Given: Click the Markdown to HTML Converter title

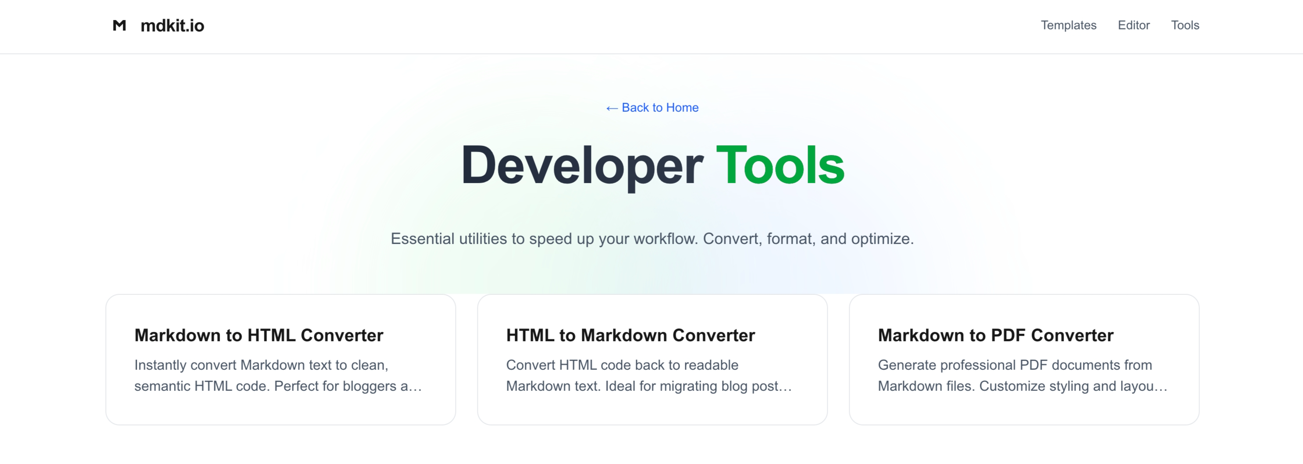Looking at the screenshot, I should 259,335.
